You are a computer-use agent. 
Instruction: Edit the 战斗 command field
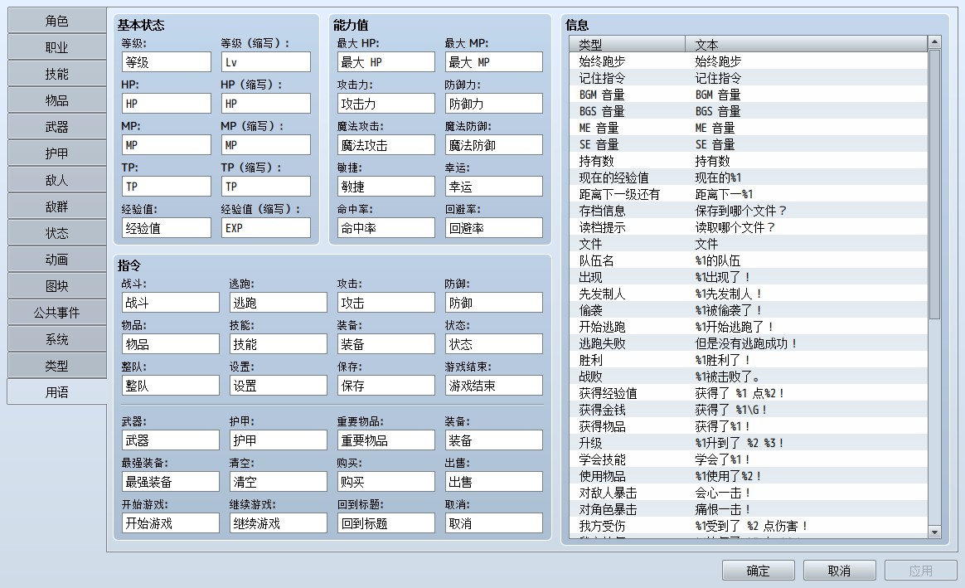(x=171, y=303)
